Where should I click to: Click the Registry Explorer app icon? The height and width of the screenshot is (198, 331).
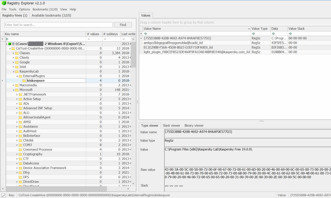click(4, 3)
